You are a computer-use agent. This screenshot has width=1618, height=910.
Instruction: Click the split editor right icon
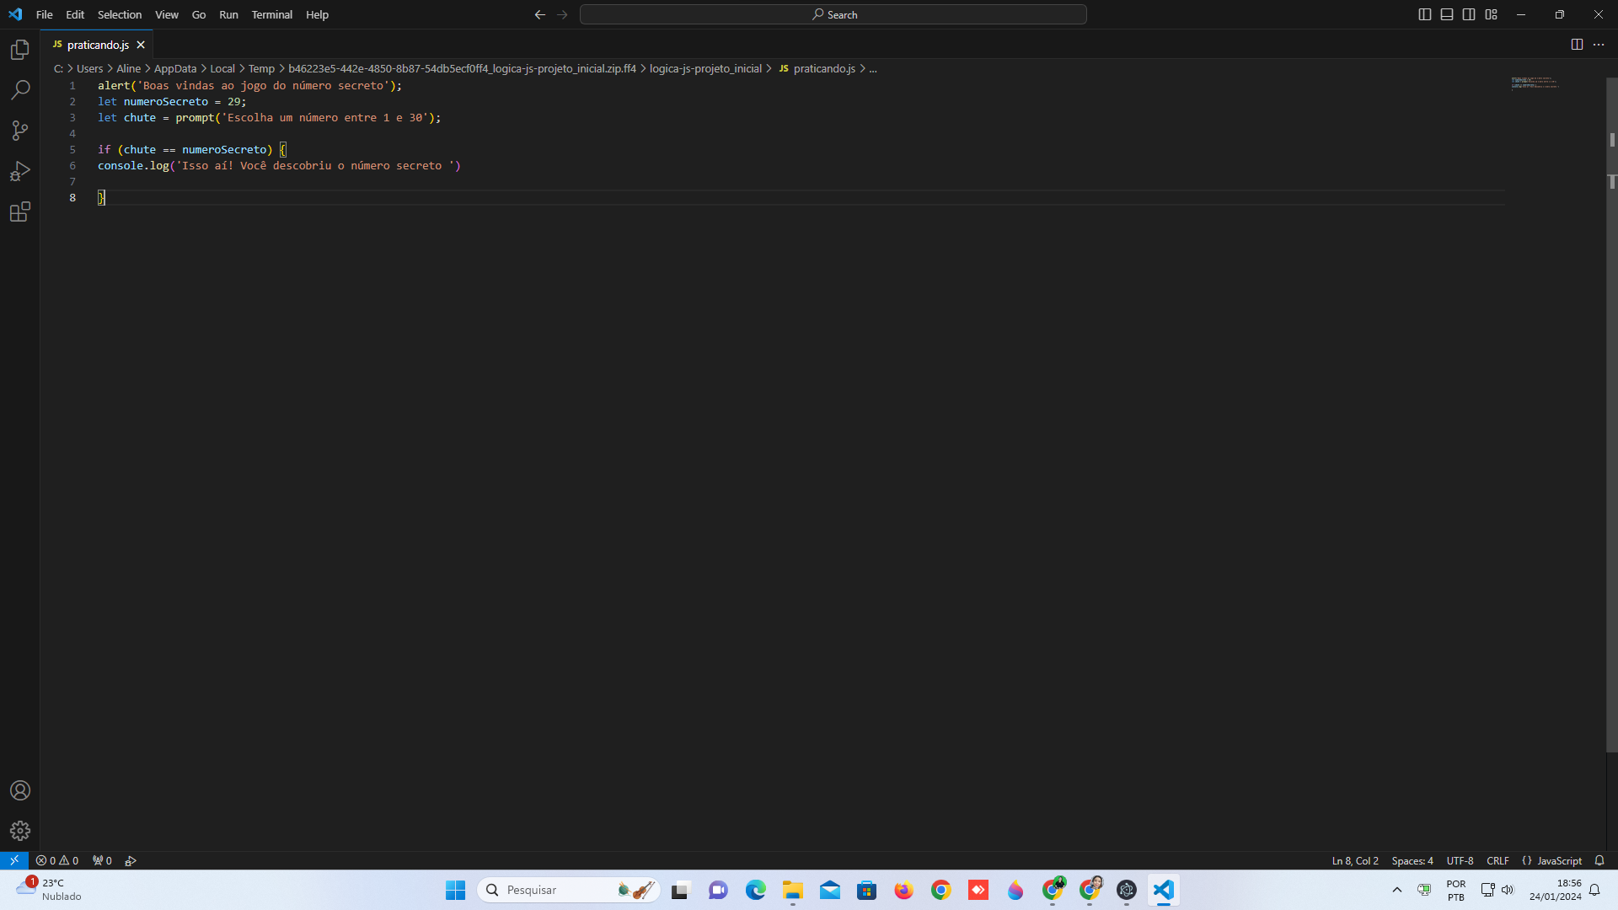click(1577, 45)
